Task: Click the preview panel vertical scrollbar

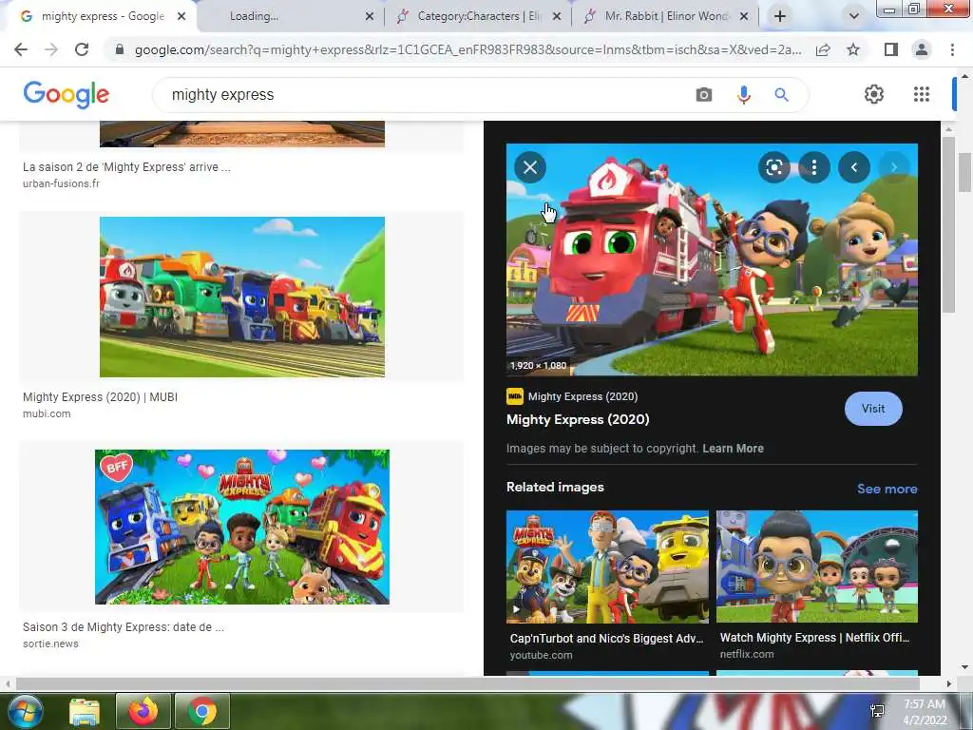Action: coord(948,223)
